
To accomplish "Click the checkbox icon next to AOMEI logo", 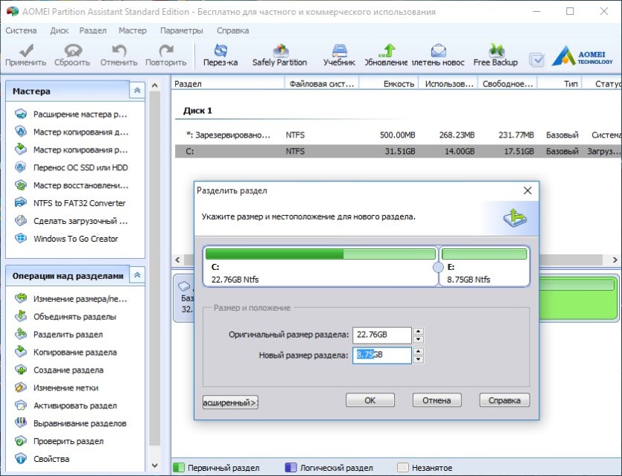I will pos(537,59).
